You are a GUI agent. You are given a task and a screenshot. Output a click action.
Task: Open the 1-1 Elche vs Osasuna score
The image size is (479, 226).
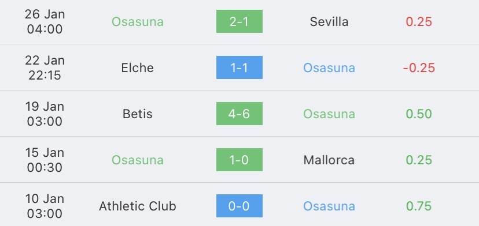click(239, 67)
